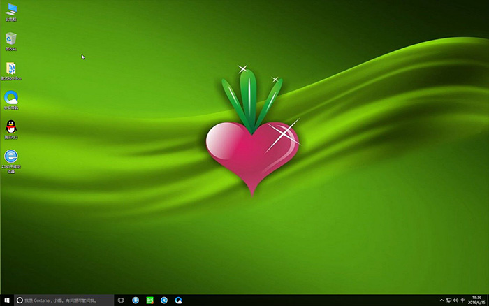Open Task View from the taskbar

point(121,300)
